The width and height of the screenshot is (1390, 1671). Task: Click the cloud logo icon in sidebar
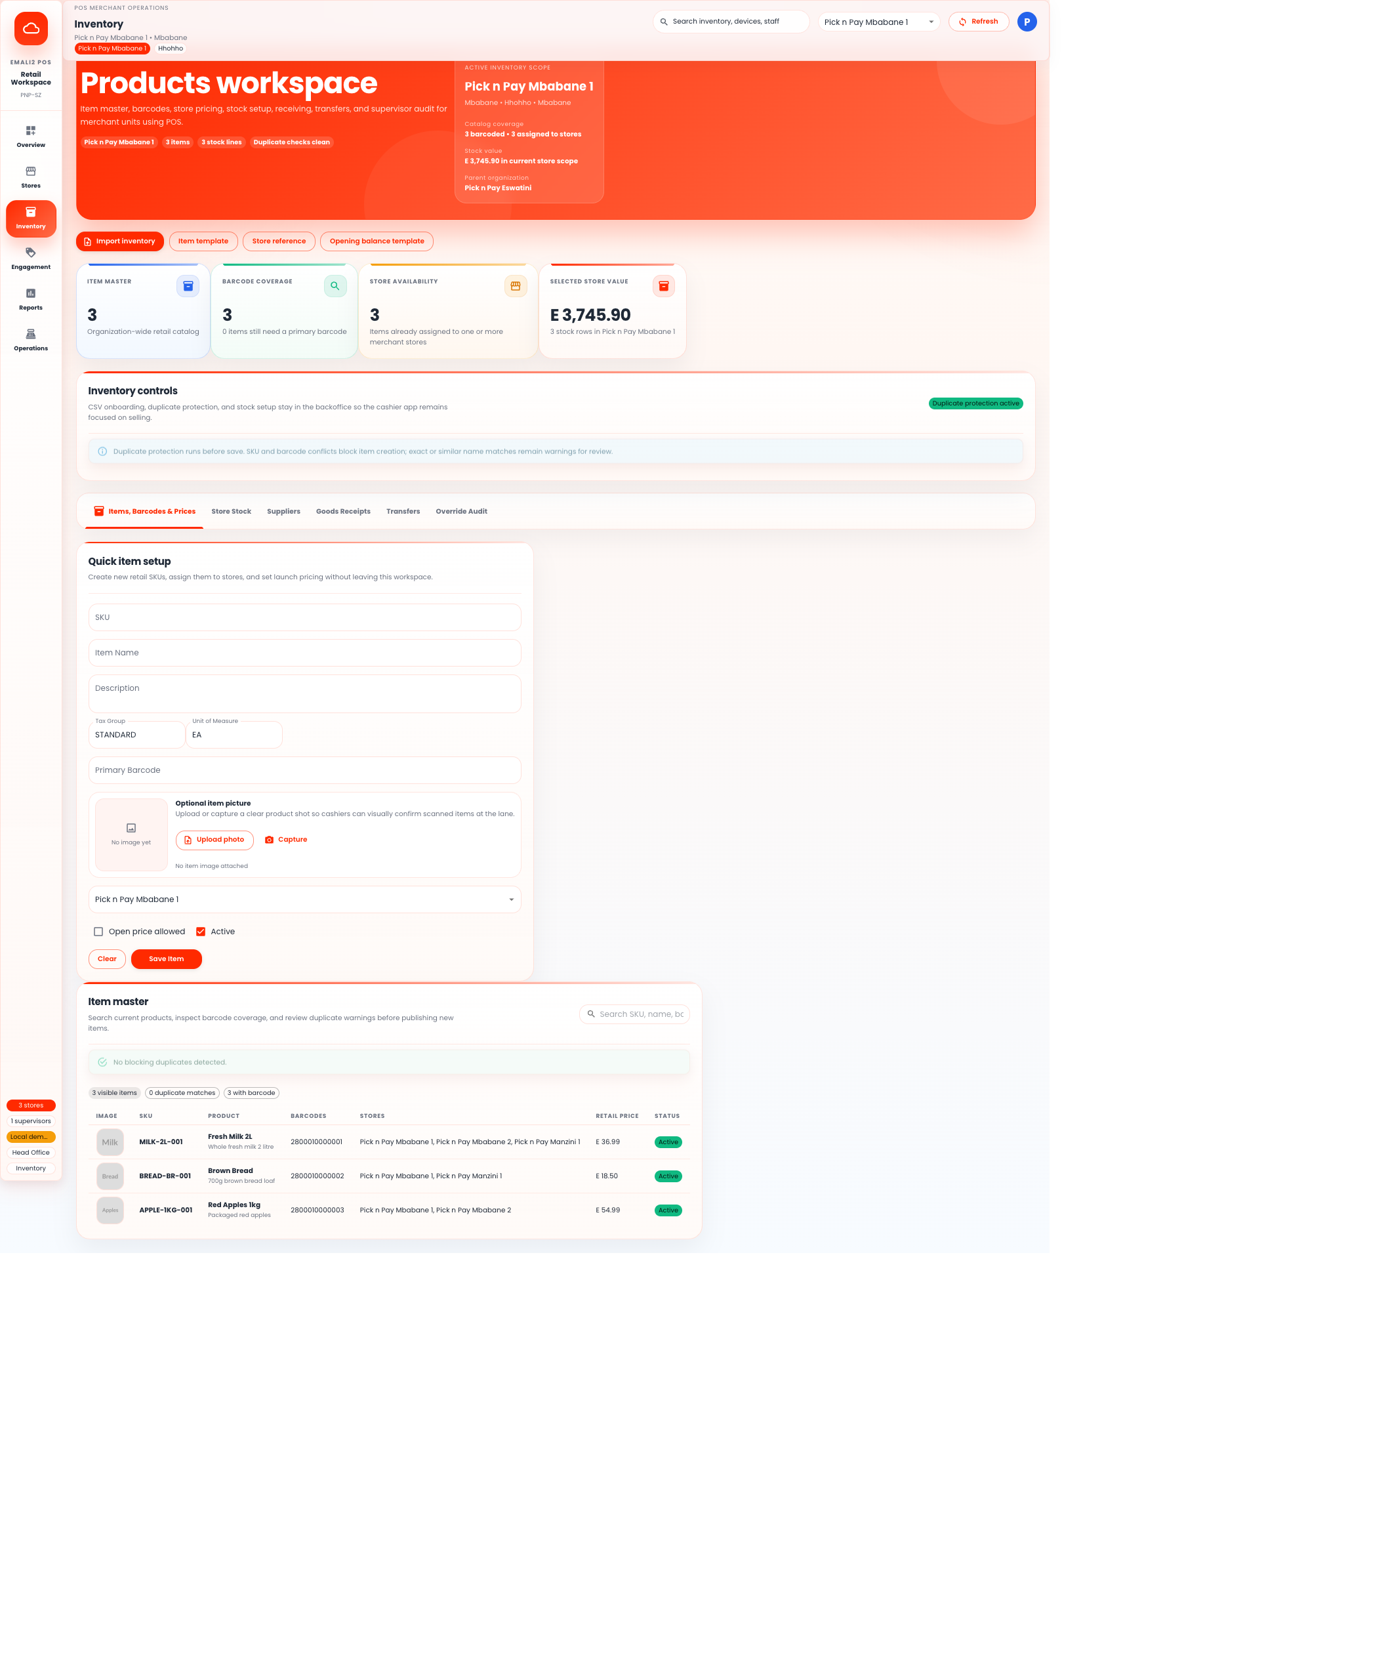(31, 29)
